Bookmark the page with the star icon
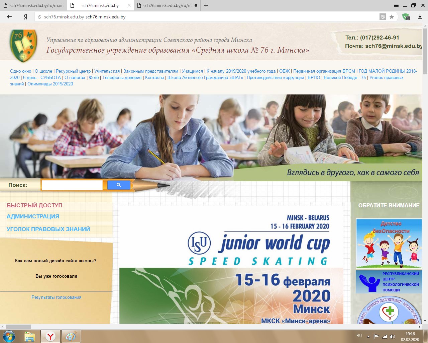Image resolution: width=428 pixels, height=343 pixels. (392, 17)
